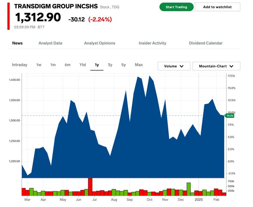View the Insider Activity tab
This screenshot has height=207, width=253.
(x=152, y=43)
